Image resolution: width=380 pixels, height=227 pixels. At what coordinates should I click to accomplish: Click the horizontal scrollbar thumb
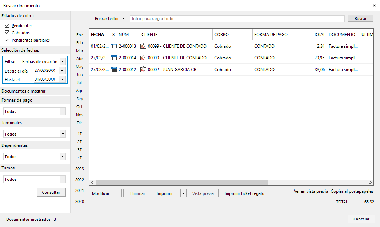[181, 182]
